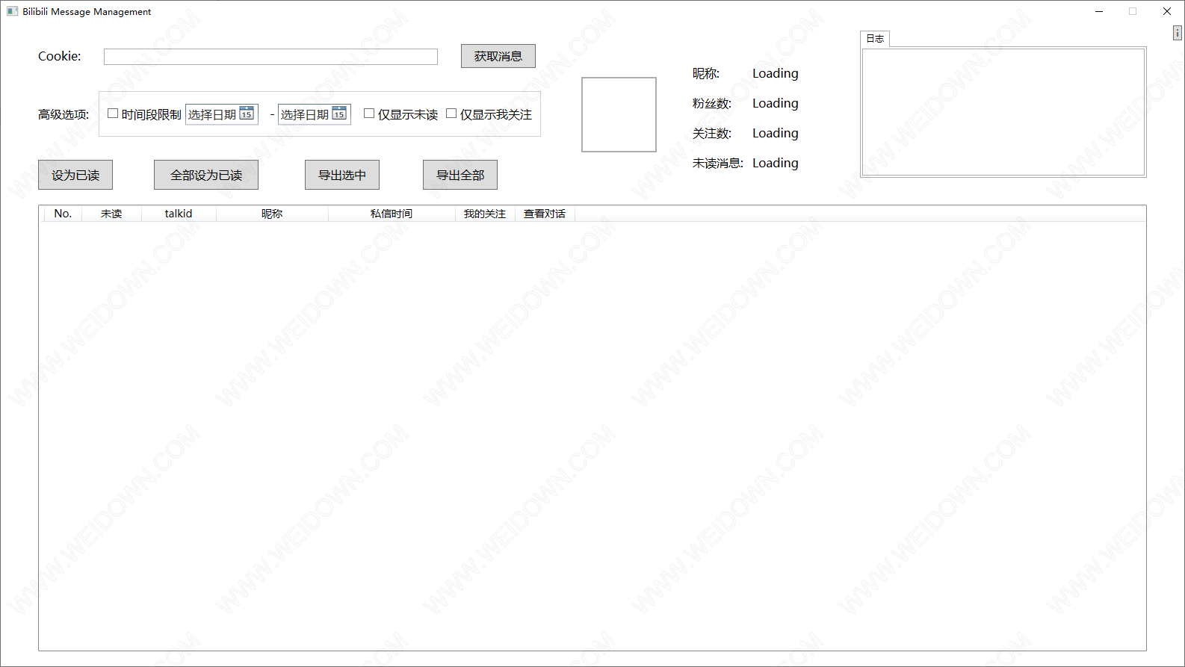The height and width of the screenshot is (667, 1185).
Task: Click the 关注数 Loading value text
Action: click(x=775, y=133)
